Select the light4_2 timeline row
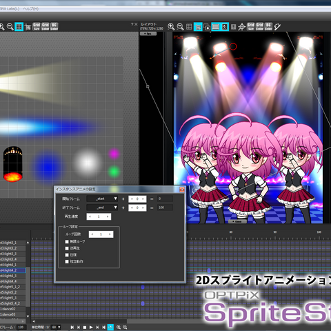This screenshot has width=331, height=331. 12,270
